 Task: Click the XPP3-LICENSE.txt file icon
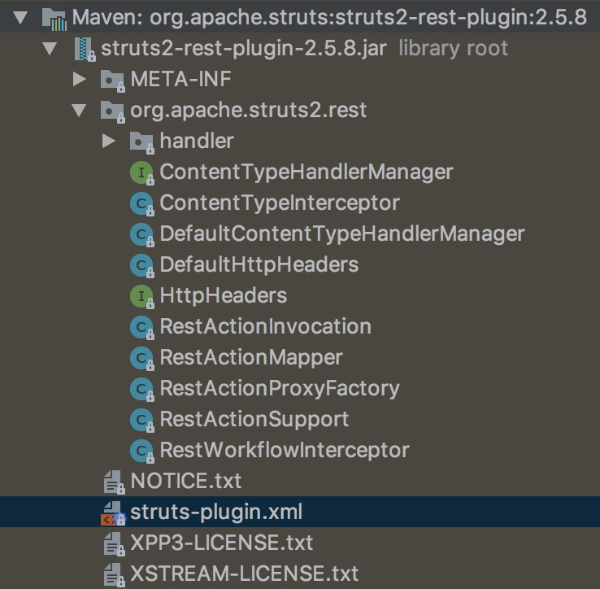pos(114,544)
